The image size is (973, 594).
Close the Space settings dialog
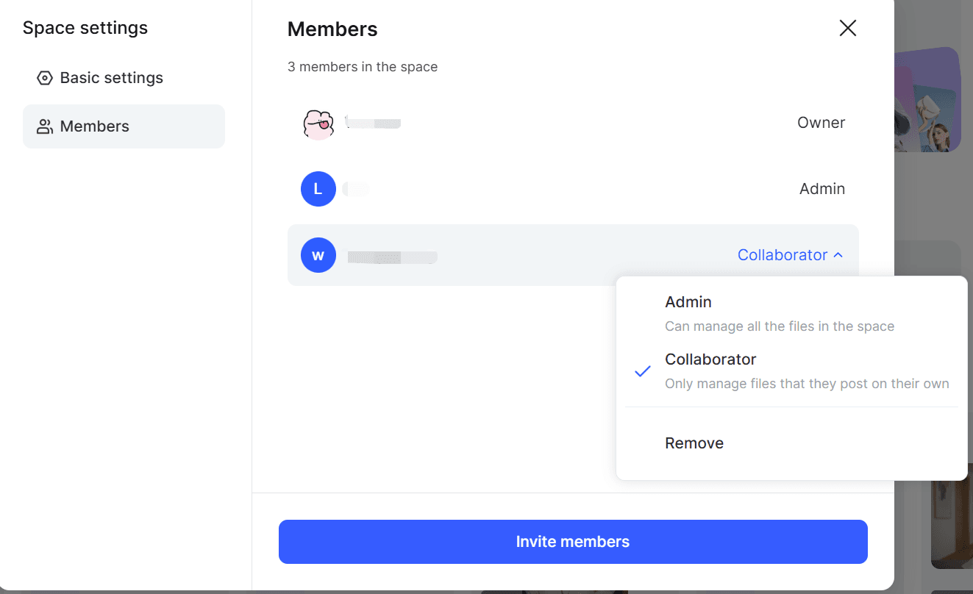pyautogui.click(x=848, y=28)
